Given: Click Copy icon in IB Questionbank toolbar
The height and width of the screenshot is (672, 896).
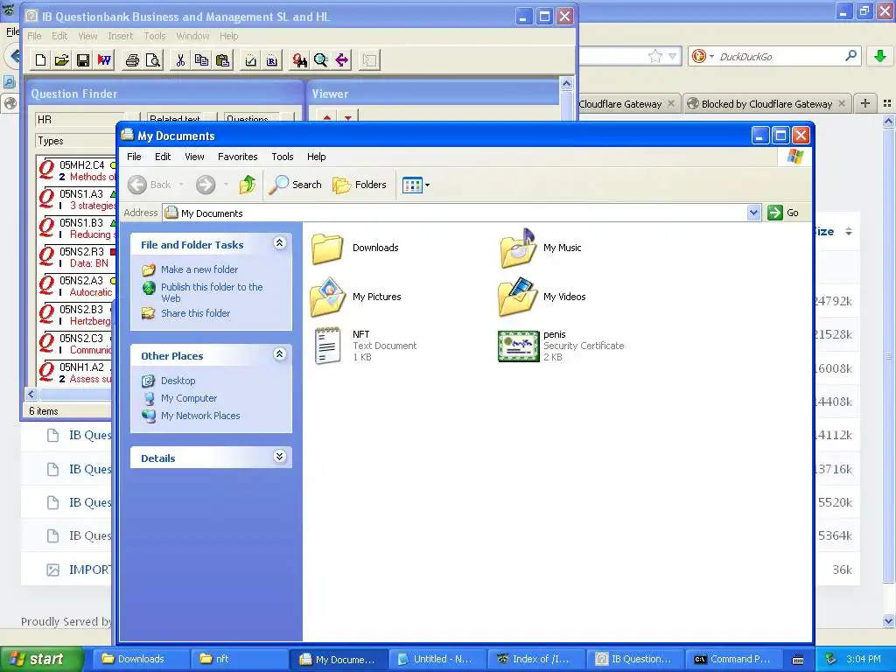Looking at the screenshot, I should (202, 60).
